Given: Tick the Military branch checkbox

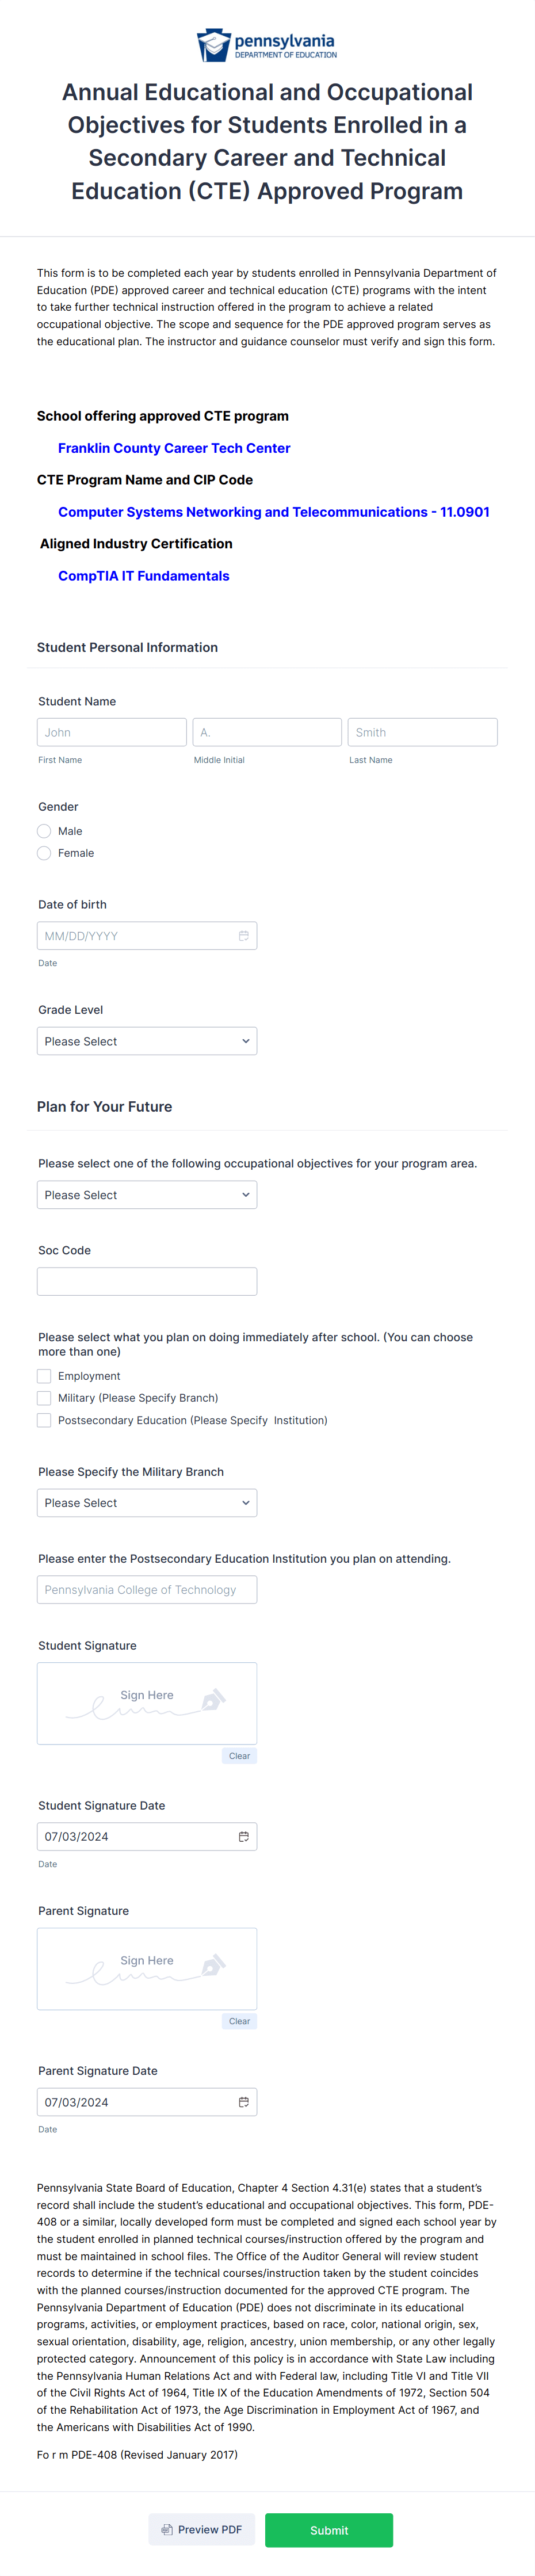Looking at the screenshot, I should point(44,1398).
